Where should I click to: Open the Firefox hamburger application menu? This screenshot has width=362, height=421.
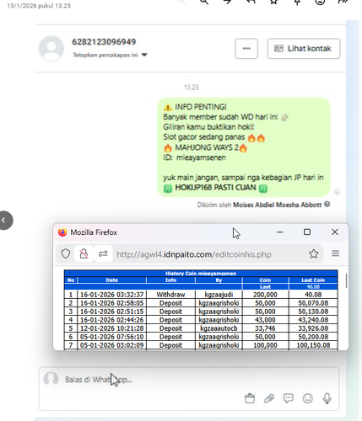(335, 253)
